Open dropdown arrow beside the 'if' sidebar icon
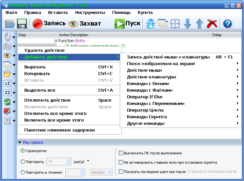 pos(14,84)
